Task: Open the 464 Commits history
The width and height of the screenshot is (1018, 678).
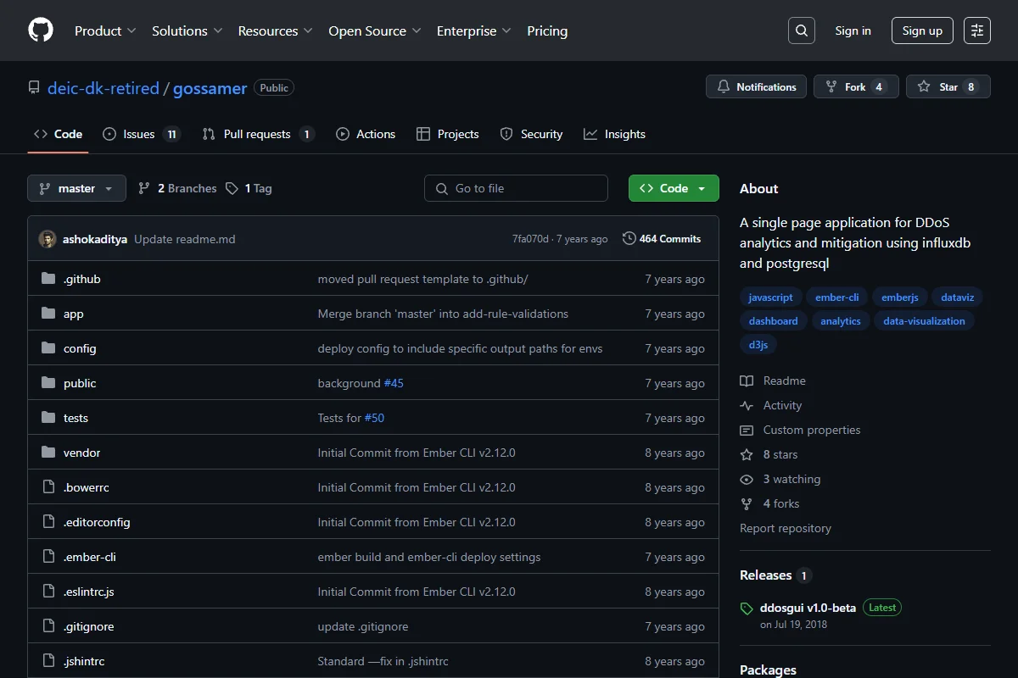Action: pos(662,239)
